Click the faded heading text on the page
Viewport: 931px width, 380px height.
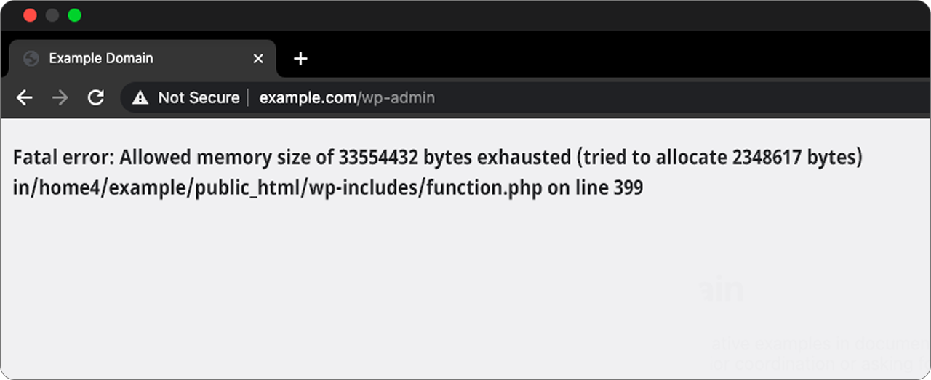pos(722,290)
